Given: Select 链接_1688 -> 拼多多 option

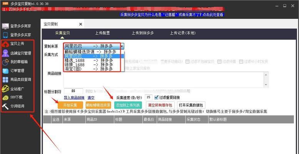Looking at the screenshot, I should click(94, 65).
